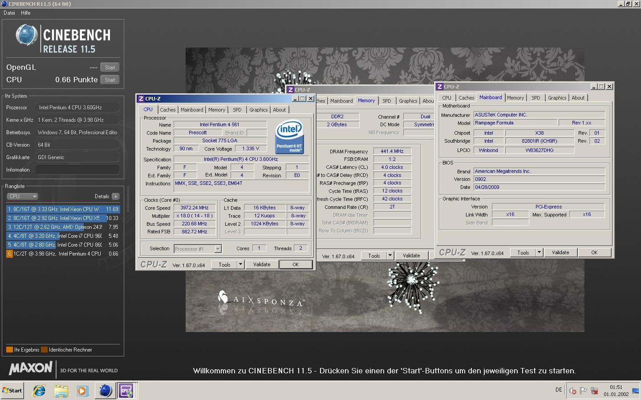
Task: Start the CPU benchmark
Action: click(x=110, y=80)
